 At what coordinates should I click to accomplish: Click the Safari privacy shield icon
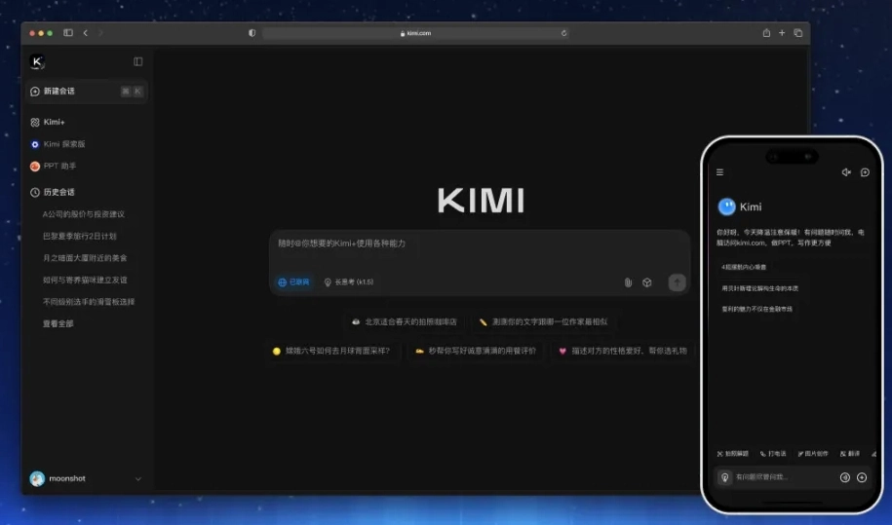[252, 33]
